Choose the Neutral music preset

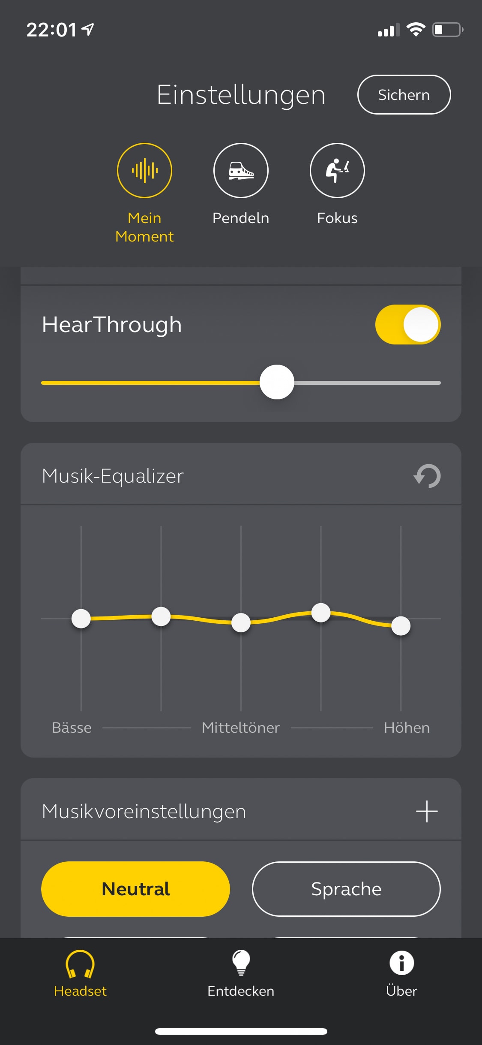[x=135, y=889]
